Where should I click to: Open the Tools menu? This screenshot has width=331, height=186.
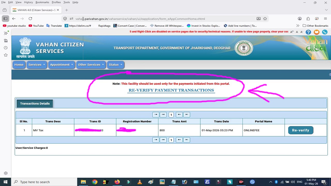[x=66, y=2]
